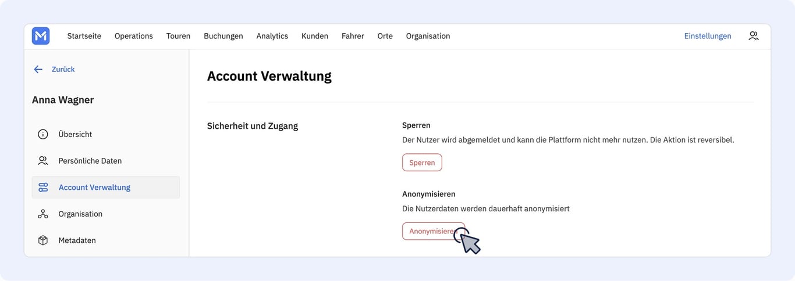Image resolution: width=795 pixels, height=281 pixels.
Task: Go to the Operations menu
Action: [x=134, y=36]
